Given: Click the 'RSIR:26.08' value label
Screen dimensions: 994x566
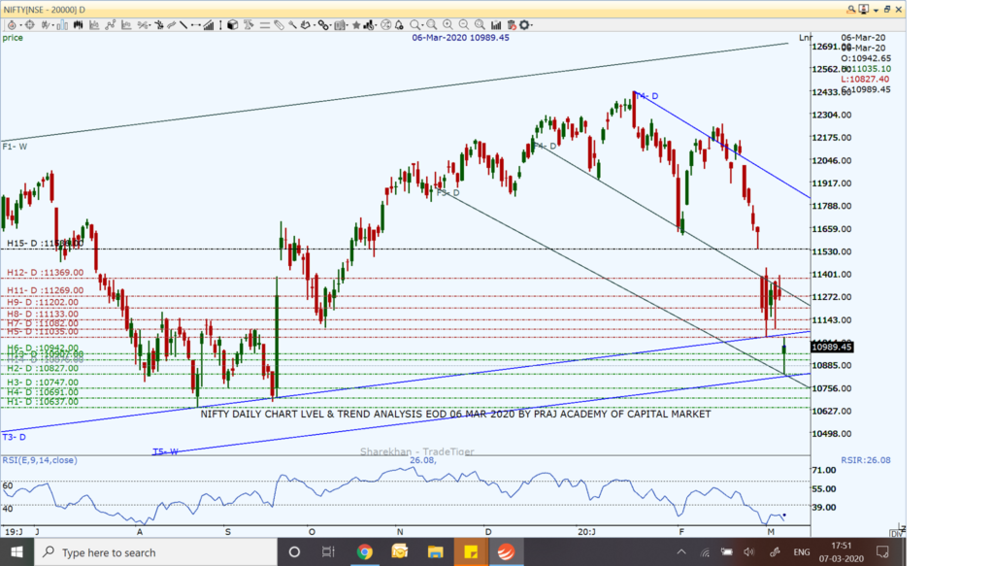Looking at the screenshot, I should point(865,460).
